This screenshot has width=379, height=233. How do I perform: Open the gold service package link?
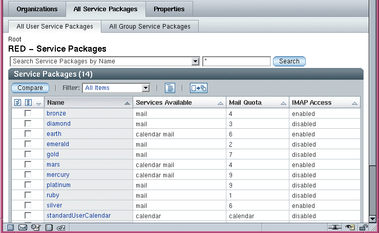click(53, 154)
